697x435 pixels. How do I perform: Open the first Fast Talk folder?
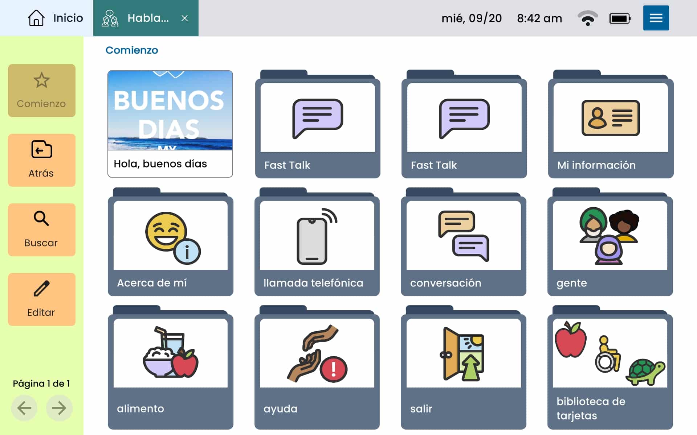tap(318, 125)
